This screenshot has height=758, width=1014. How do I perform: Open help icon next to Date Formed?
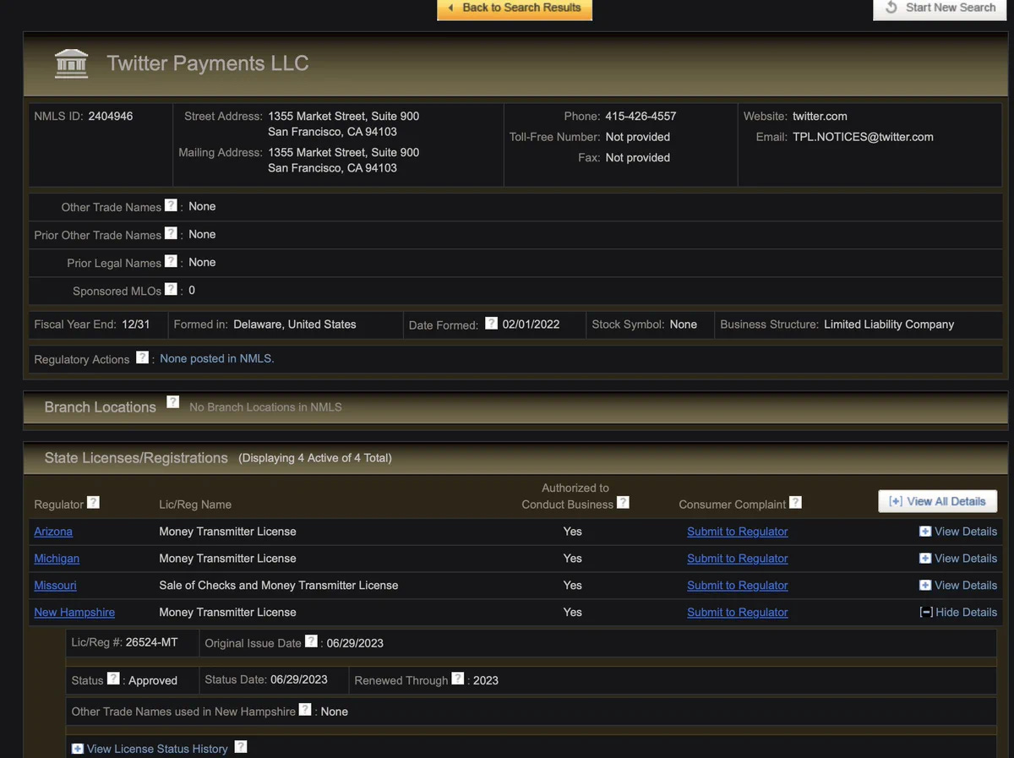491,323
